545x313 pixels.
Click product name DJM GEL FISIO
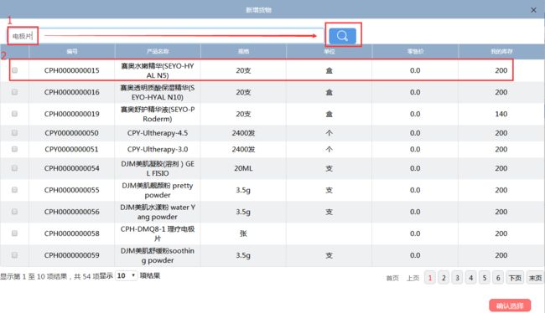[158, 168]
